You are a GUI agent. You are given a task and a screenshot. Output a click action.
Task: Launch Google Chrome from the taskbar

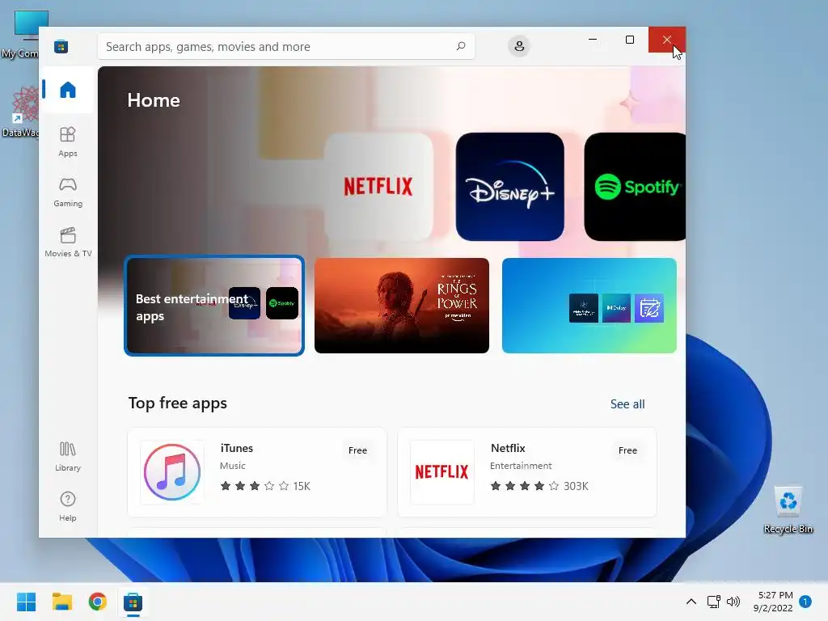click(x=98, y=602)
